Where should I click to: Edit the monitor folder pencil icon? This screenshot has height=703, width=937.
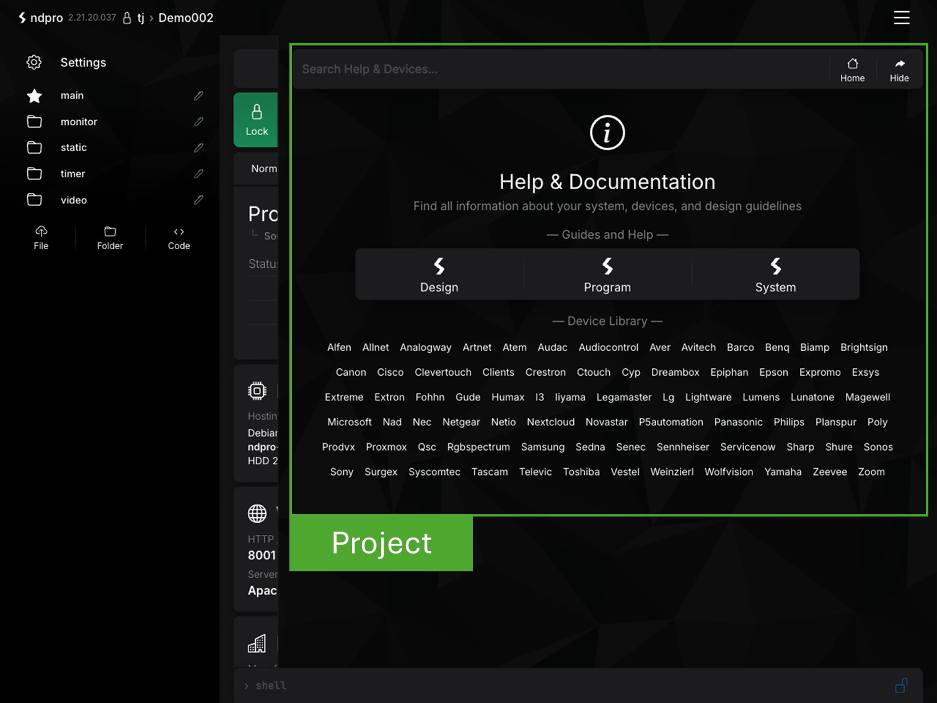[198, 122]
